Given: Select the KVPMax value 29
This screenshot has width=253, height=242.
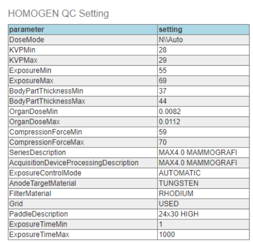Looking at the screenshot, I should coord(162,60).
